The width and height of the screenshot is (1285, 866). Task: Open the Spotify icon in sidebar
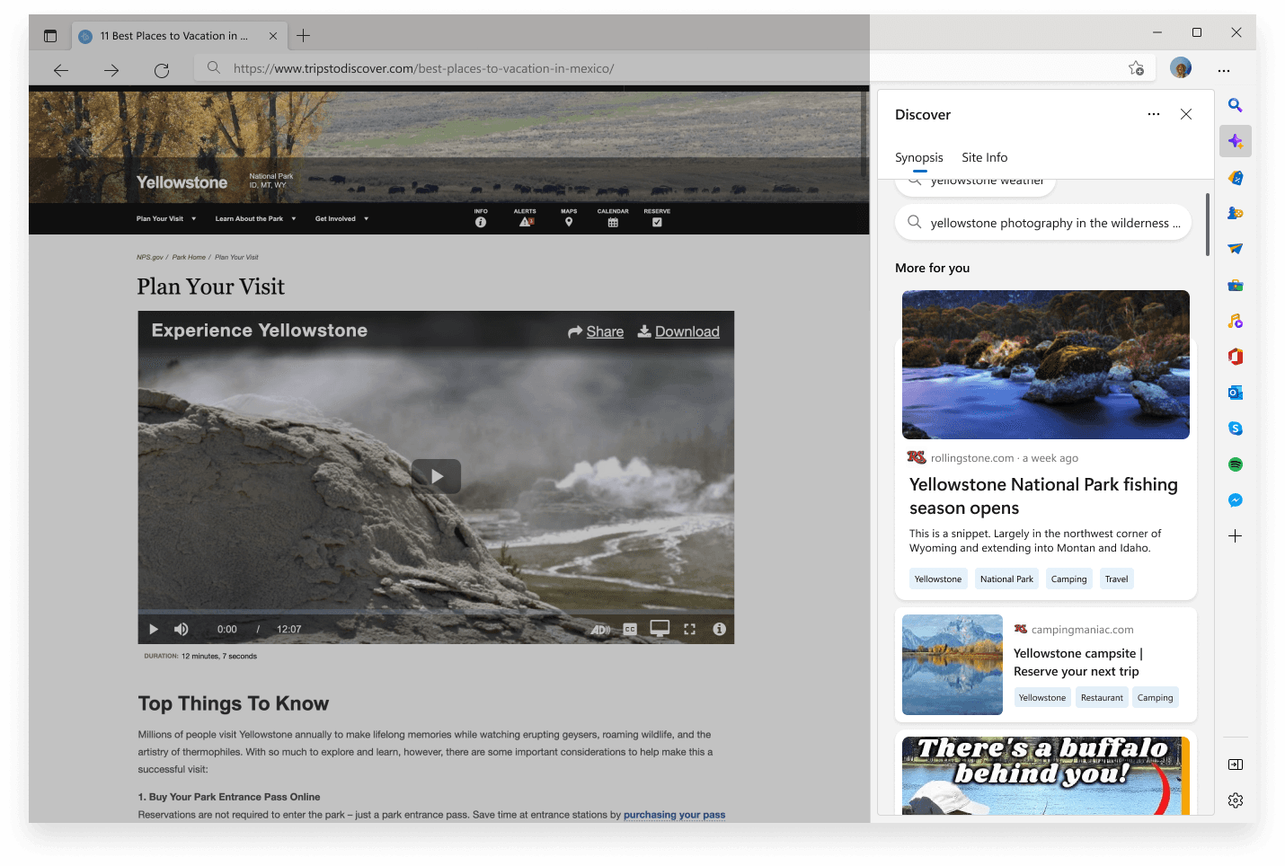tap(1236, 464)
